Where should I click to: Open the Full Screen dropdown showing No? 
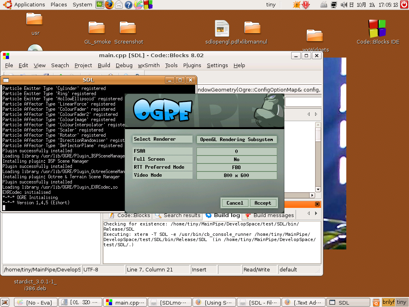tap(236, 159)
